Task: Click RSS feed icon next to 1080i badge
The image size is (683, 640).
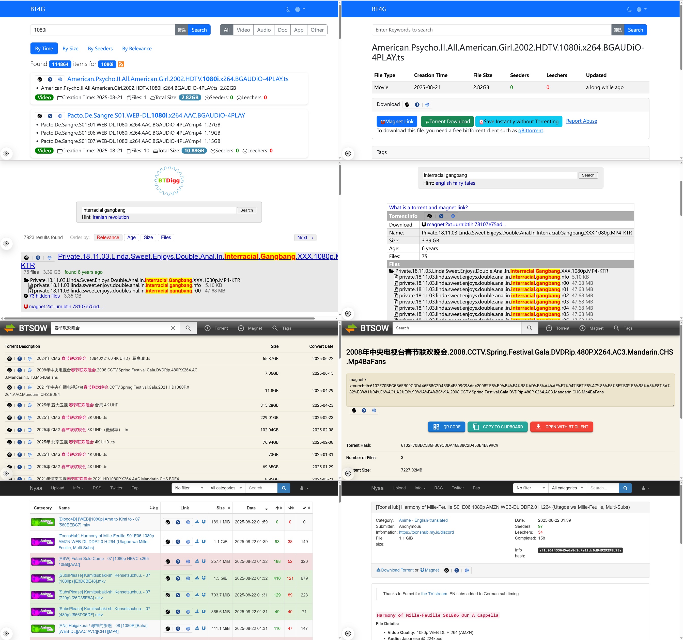Action: (x=121, y=64)
